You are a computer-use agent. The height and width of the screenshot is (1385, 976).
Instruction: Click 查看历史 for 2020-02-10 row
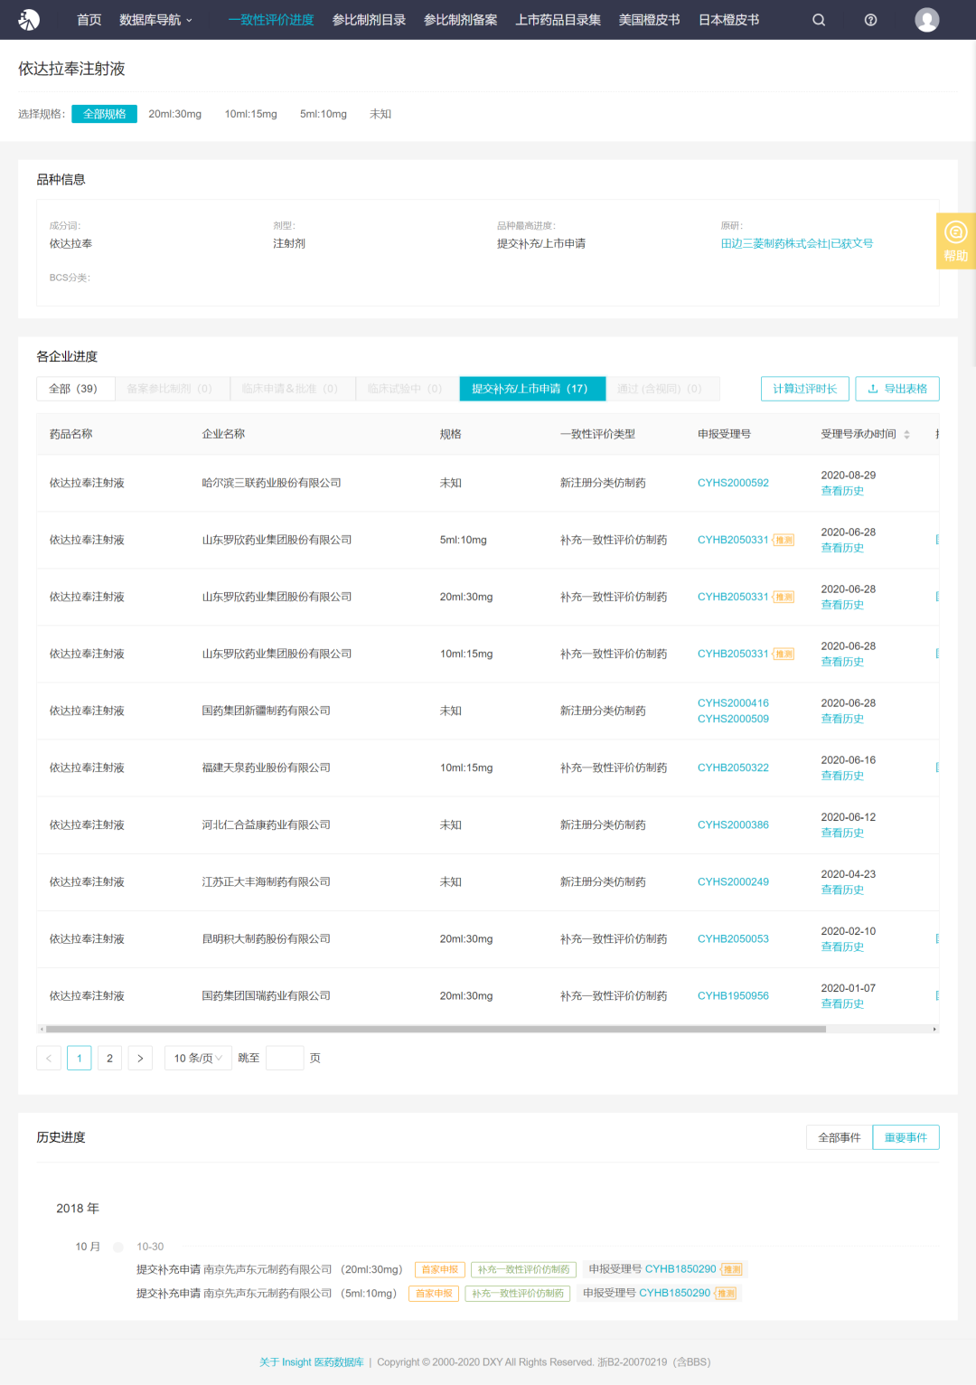click(842, 947)
